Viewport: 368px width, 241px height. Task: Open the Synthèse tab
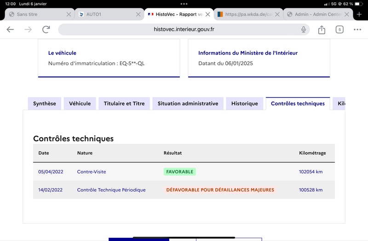(x=44, y=104)
